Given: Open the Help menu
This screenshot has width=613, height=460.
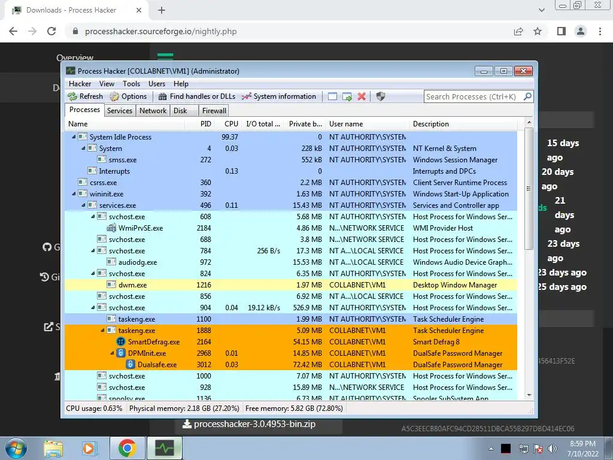Looking at the screenshot, I should point(181,84).
